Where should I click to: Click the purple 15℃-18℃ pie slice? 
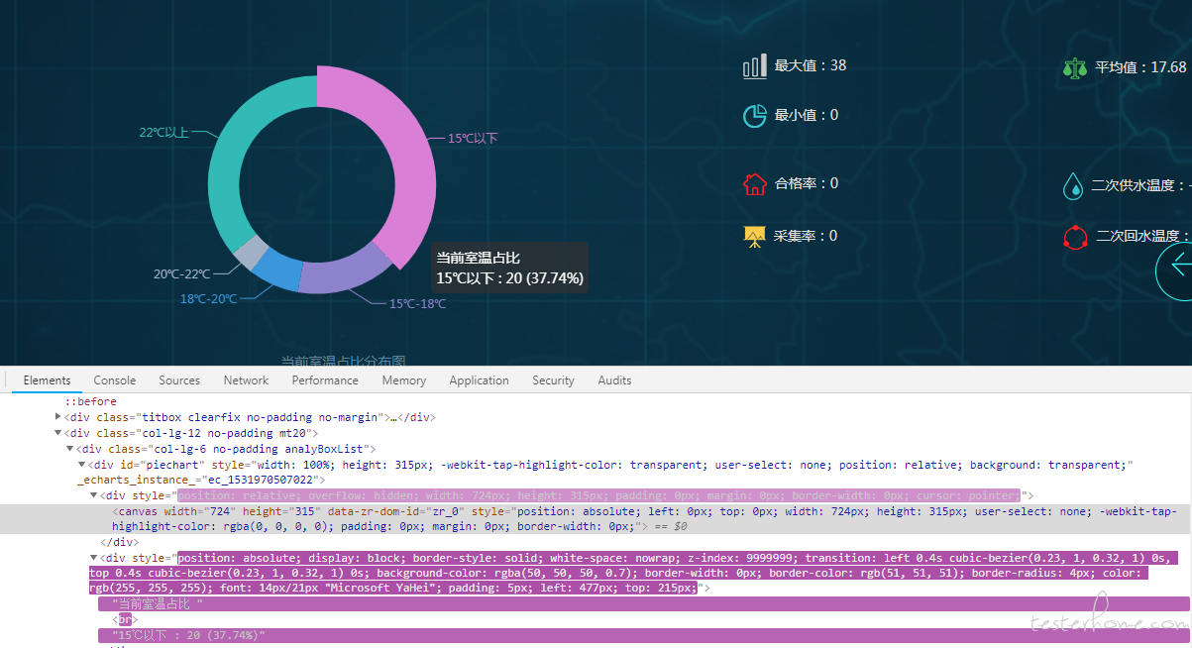pos(345,271)
